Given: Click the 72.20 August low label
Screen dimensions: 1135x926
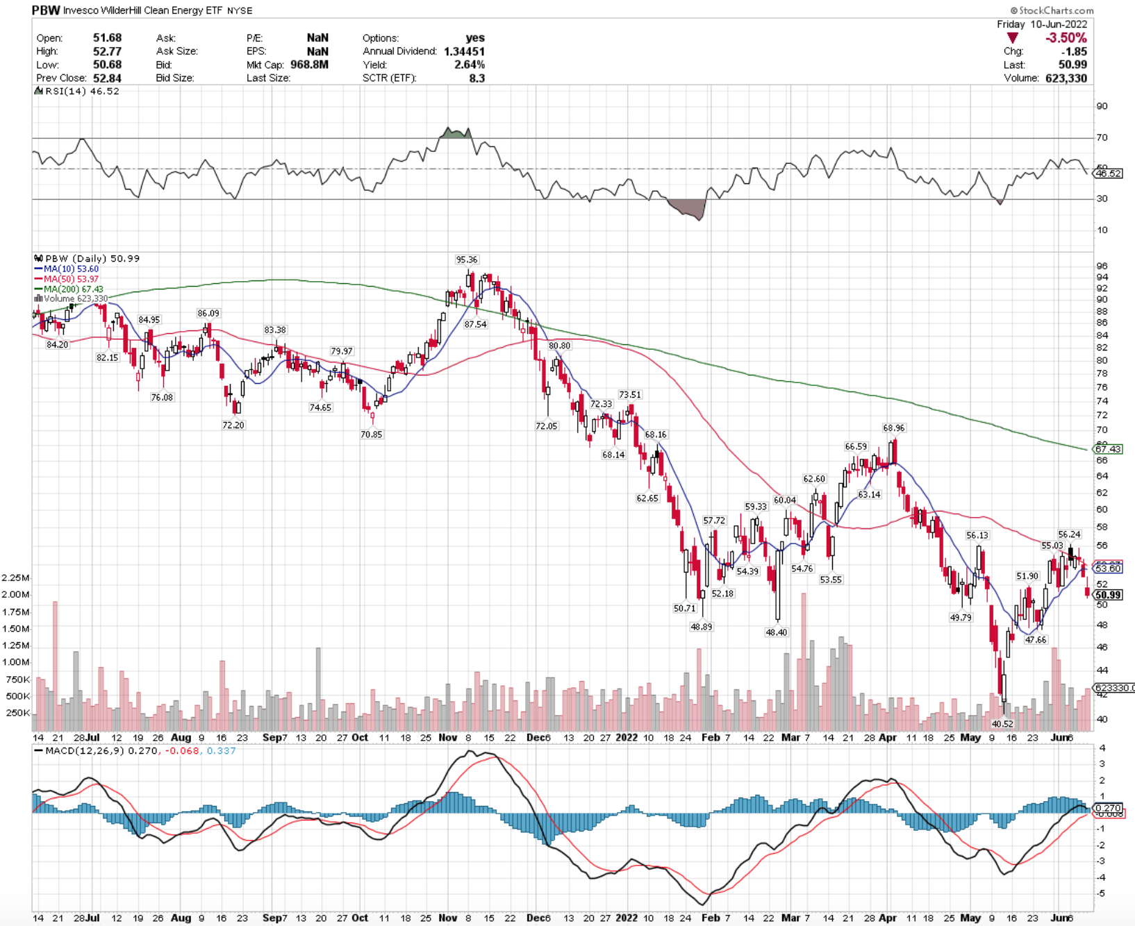Looking at the screenshot, I should (233, 425).
